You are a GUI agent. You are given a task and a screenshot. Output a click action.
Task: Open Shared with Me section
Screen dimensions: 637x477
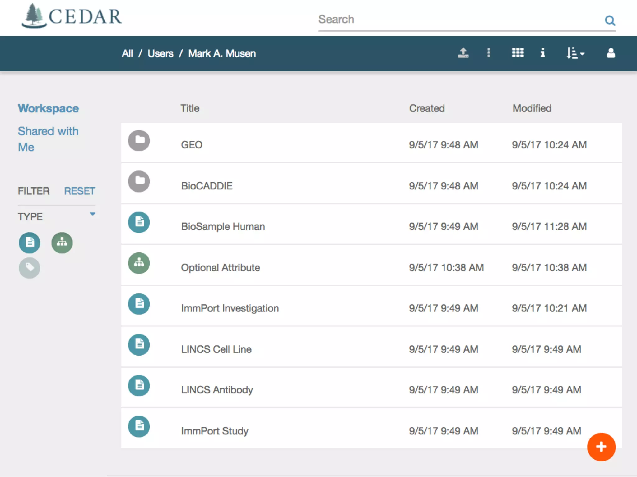pyautogui.click(x=48, y=139)
